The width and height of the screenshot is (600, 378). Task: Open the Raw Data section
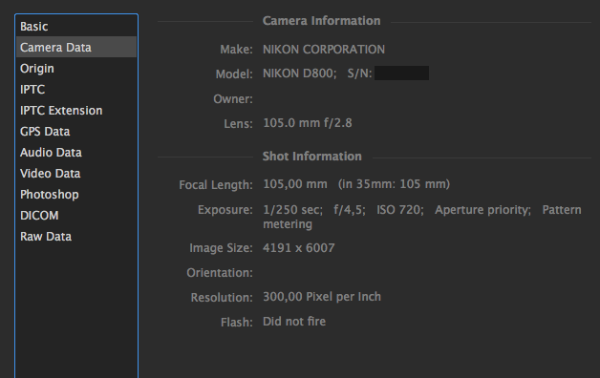point(76,237)
